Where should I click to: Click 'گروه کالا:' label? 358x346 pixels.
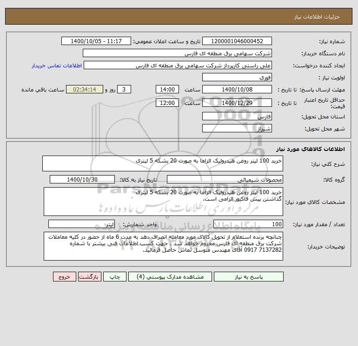[x=334, y=180]
